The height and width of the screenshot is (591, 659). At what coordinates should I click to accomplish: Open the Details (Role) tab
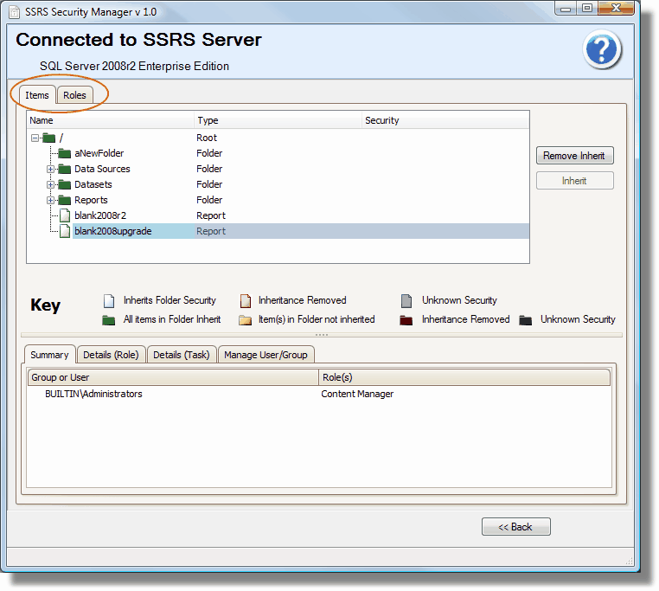coord(111,355)
